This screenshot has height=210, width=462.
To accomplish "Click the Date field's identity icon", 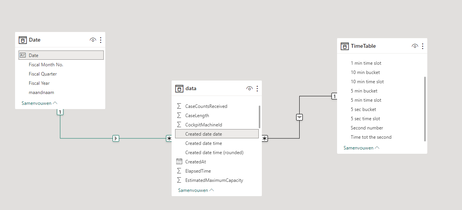I will [x=23, y=55].
